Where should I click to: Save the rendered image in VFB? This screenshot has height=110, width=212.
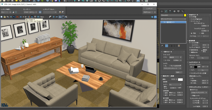[x=2, y=17]
